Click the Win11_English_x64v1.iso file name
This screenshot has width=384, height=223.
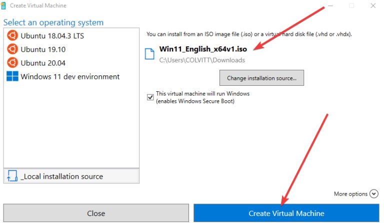(x=203, y=49)
